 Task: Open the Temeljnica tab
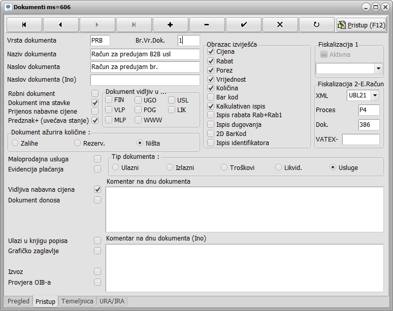pos(77,301)
